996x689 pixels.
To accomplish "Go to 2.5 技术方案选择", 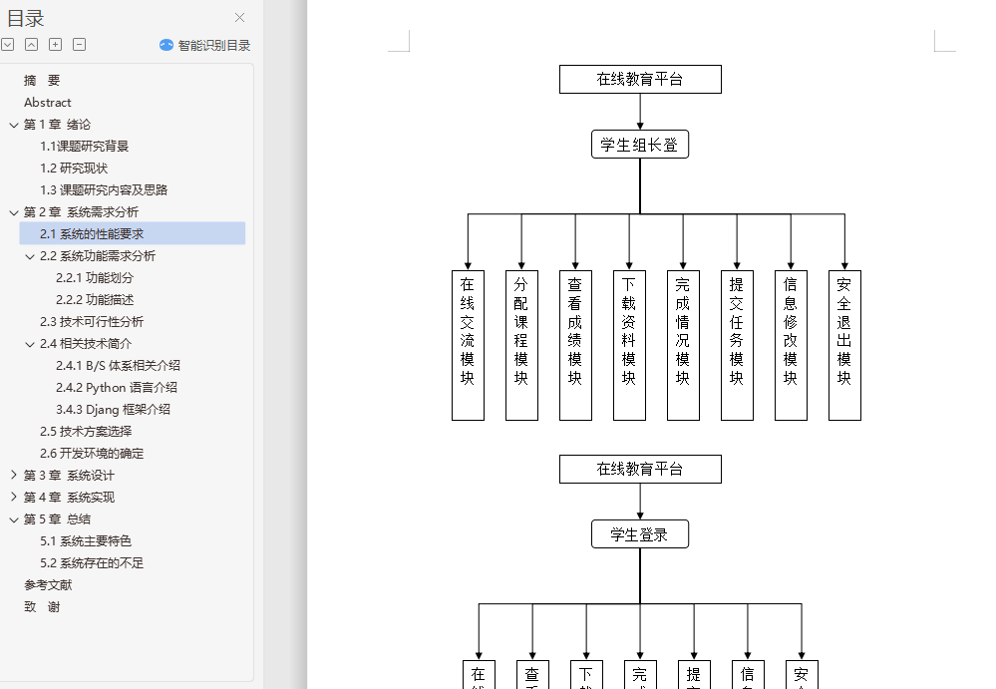I will [x=86, y=432].
